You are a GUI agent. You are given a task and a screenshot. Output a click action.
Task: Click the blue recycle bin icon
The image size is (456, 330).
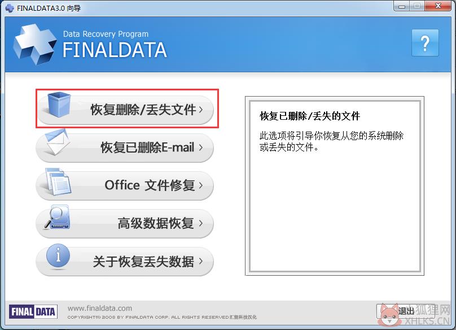pos(59,105)
